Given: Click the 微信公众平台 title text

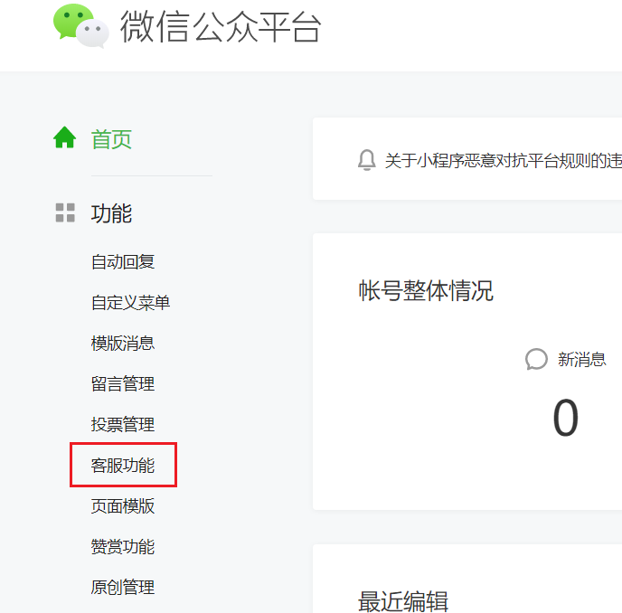Looking at the screenshot, I should coord(221,26).
